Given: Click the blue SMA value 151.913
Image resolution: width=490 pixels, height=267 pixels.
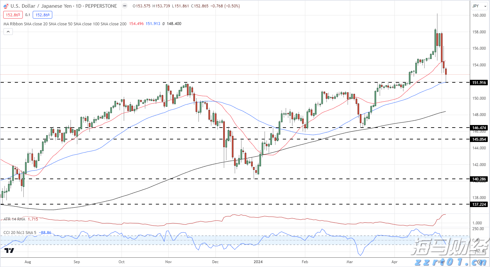Looking at the screenshot, I should [x=153, y=24].
